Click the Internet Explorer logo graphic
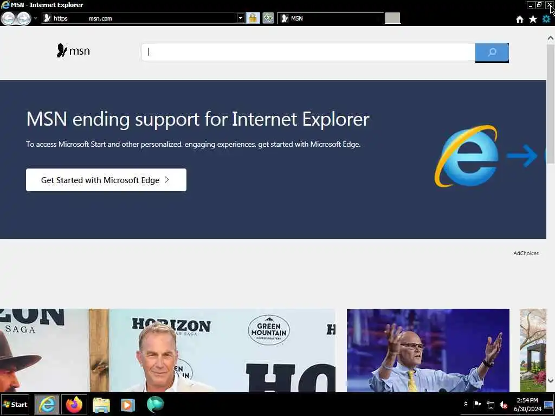This screenshot has width=555, height=416. pyautogui.click(x=467, y=156)
